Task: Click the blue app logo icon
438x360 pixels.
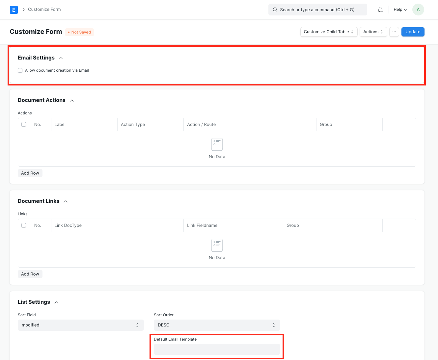Action: point(14,10)
